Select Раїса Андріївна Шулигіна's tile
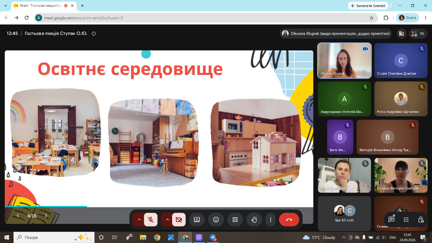432x243 pixels. [401, 99]
